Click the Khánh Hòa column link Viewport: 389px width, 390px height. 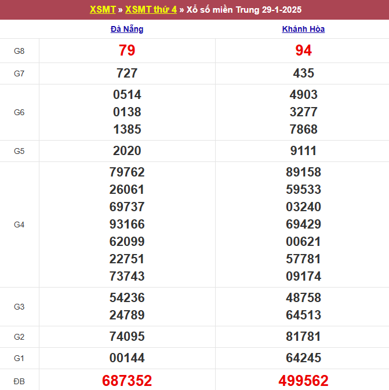(x=303, y=29)
